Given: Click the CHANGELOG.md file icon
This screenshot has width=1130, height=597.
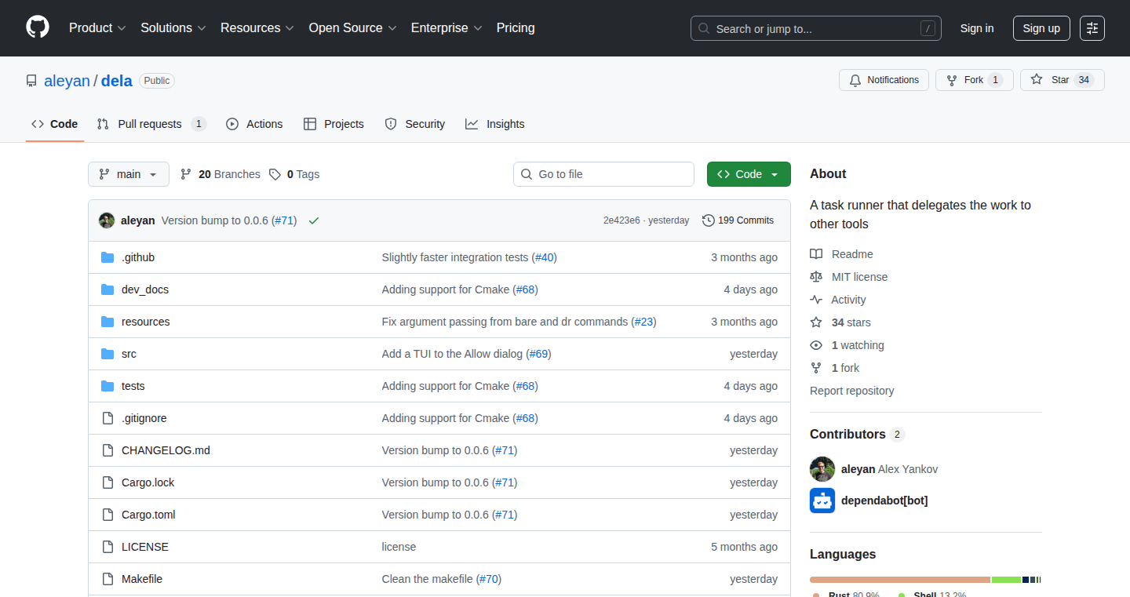Looking at the screenshot, I should coord(108,450).
